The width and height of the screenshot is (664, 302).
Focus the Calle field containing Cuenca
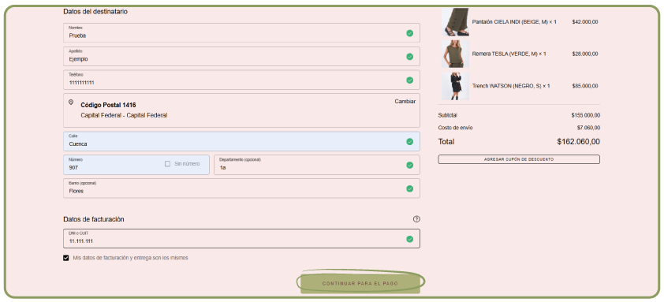[x=242, y=141]
